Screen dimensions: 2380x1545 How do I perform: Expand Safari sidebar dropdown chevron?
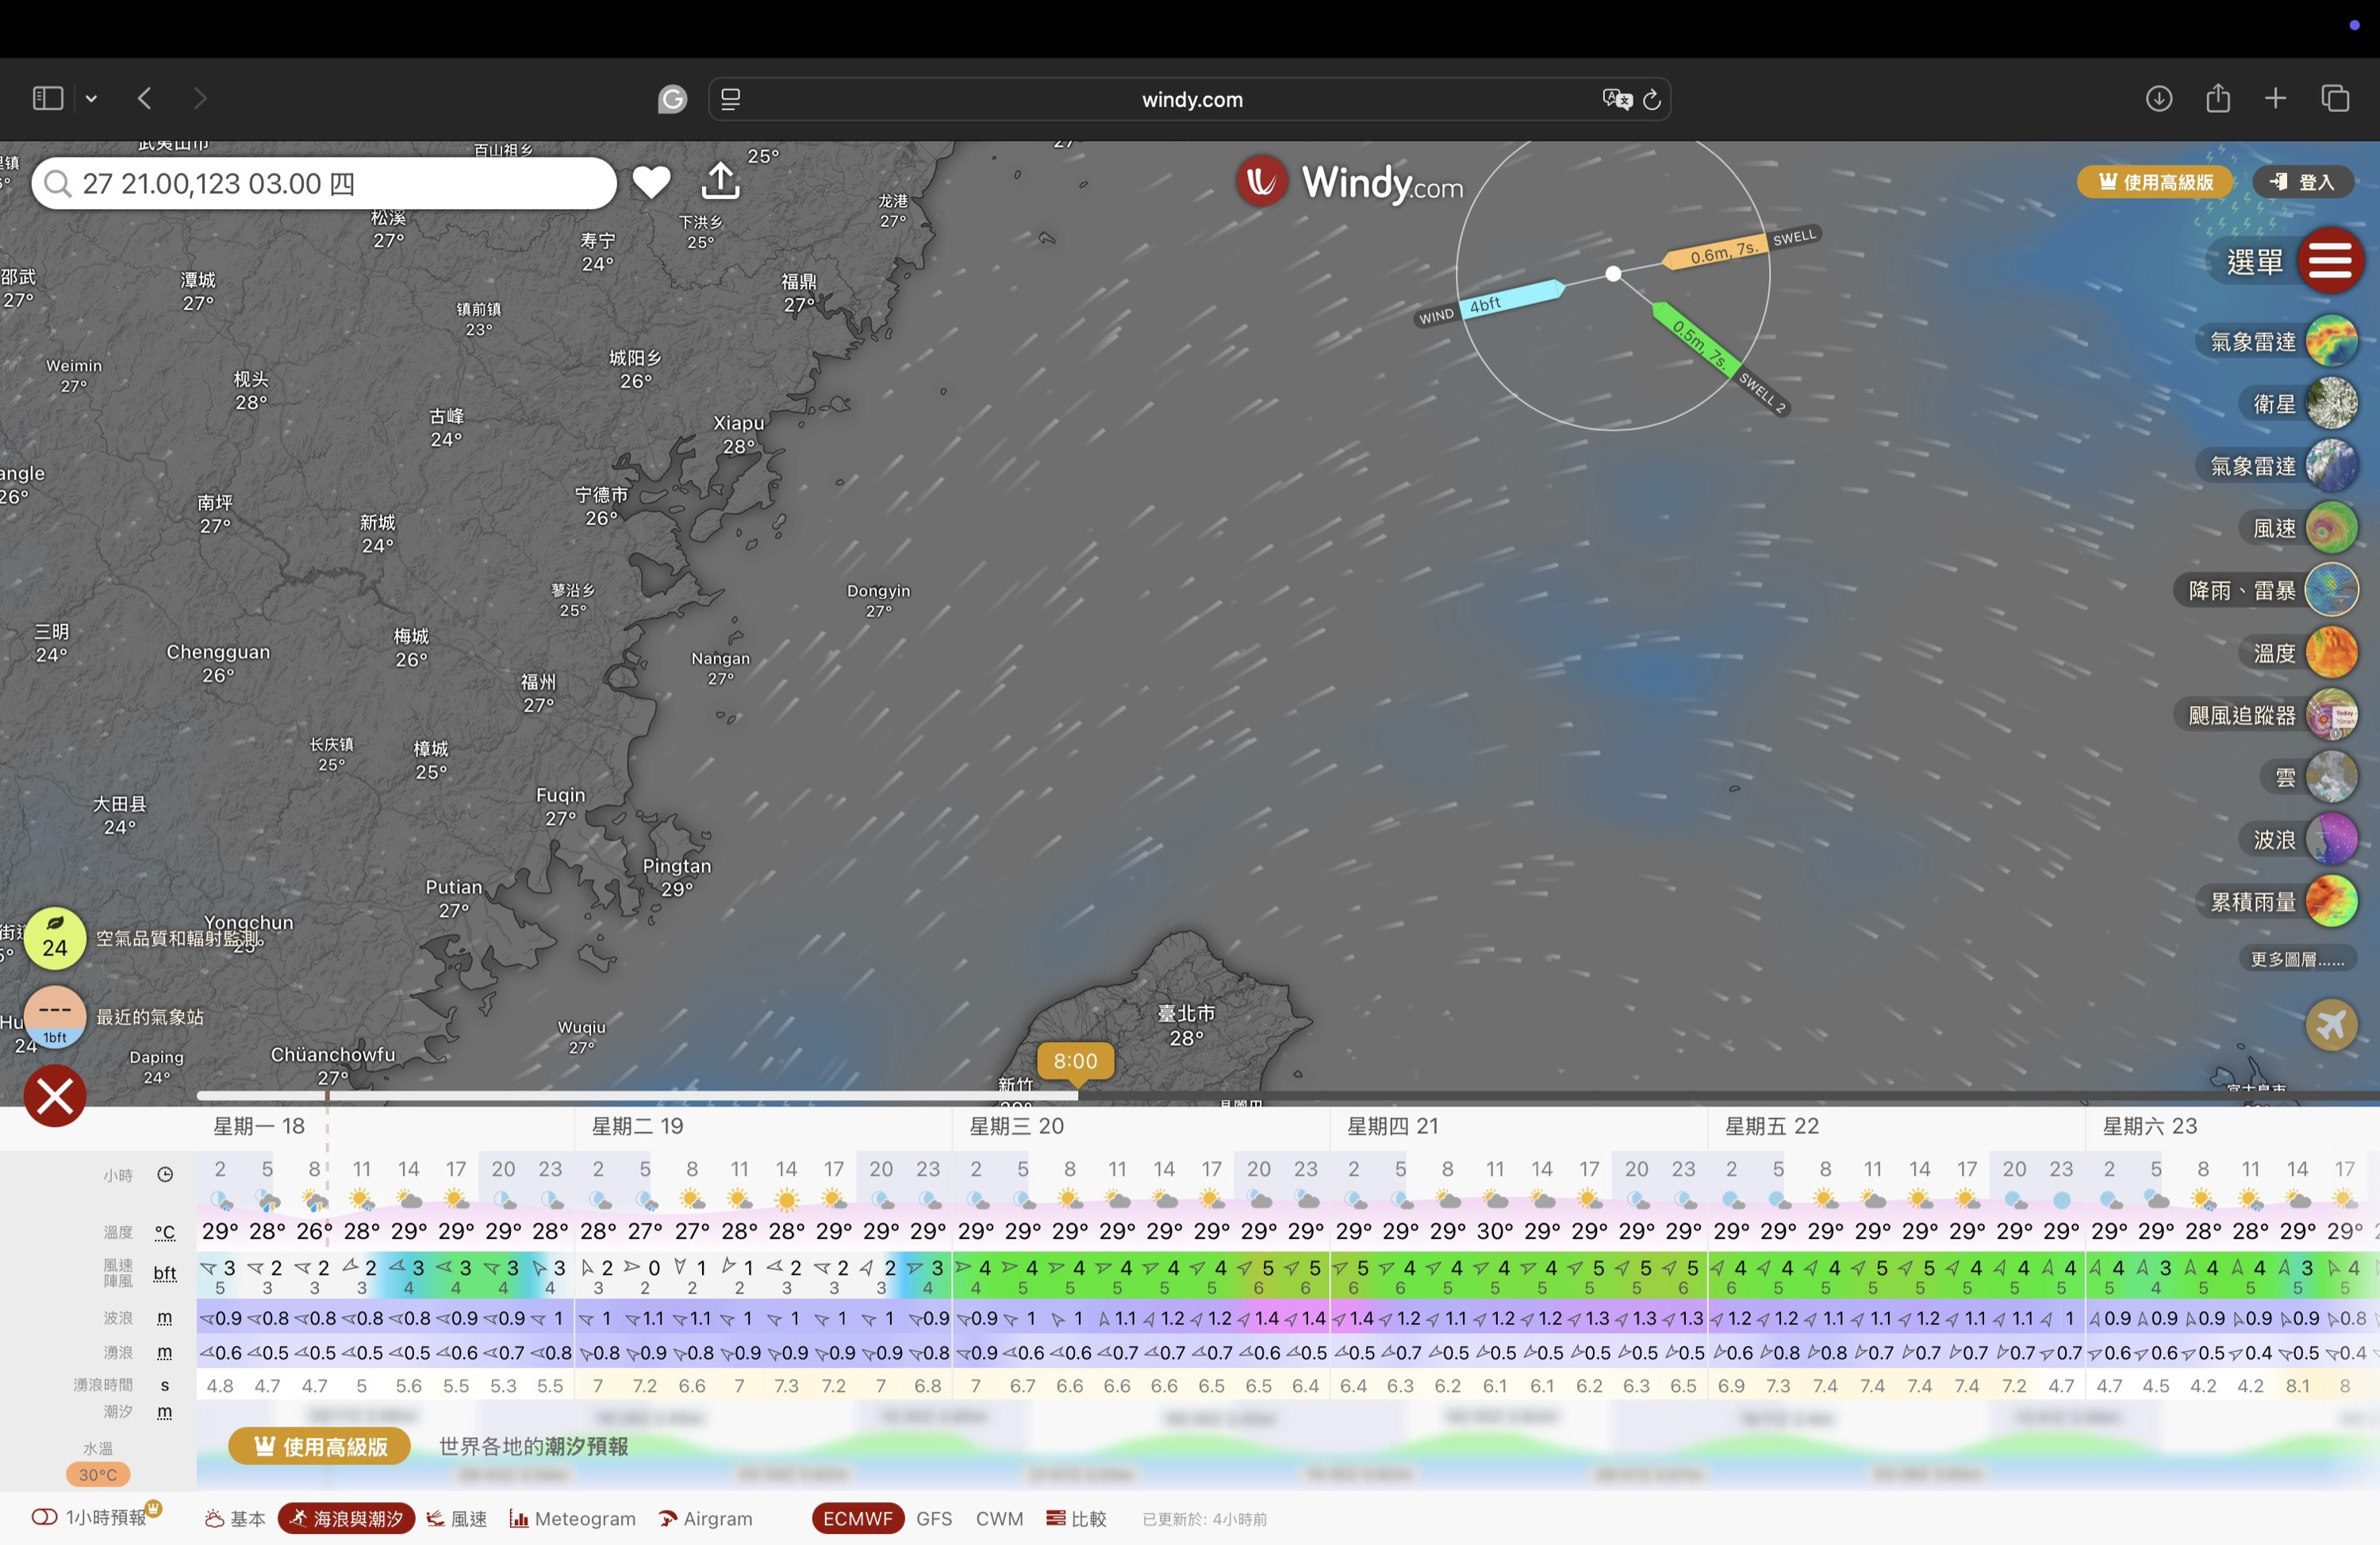[x=91, y=98]
